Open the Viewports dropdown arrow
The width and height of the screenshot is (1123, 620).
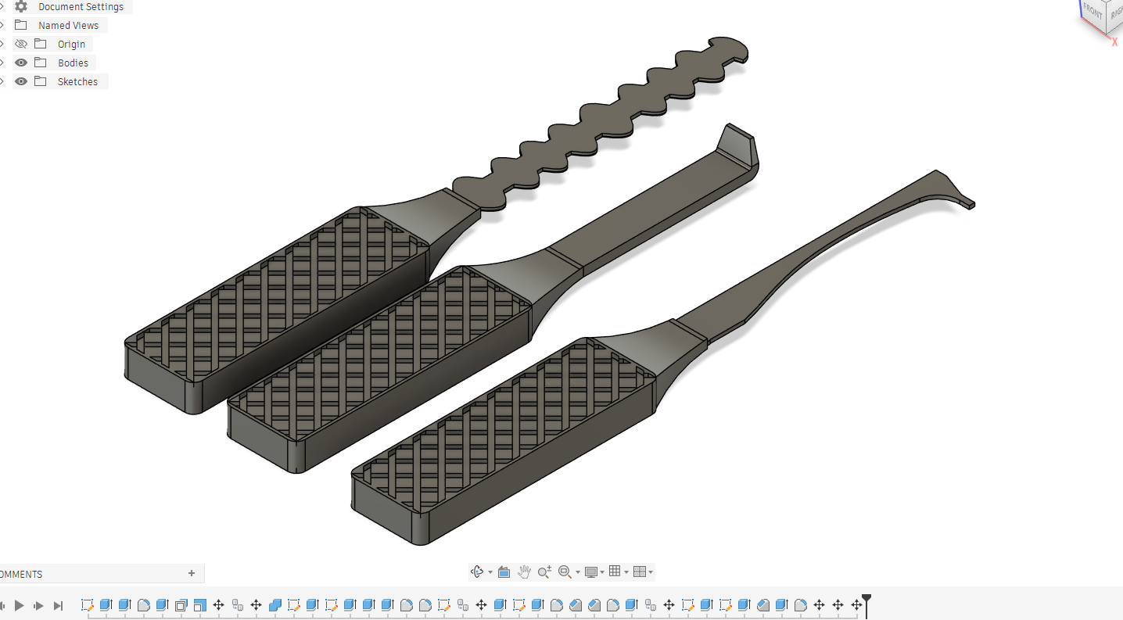click(651, 572)
